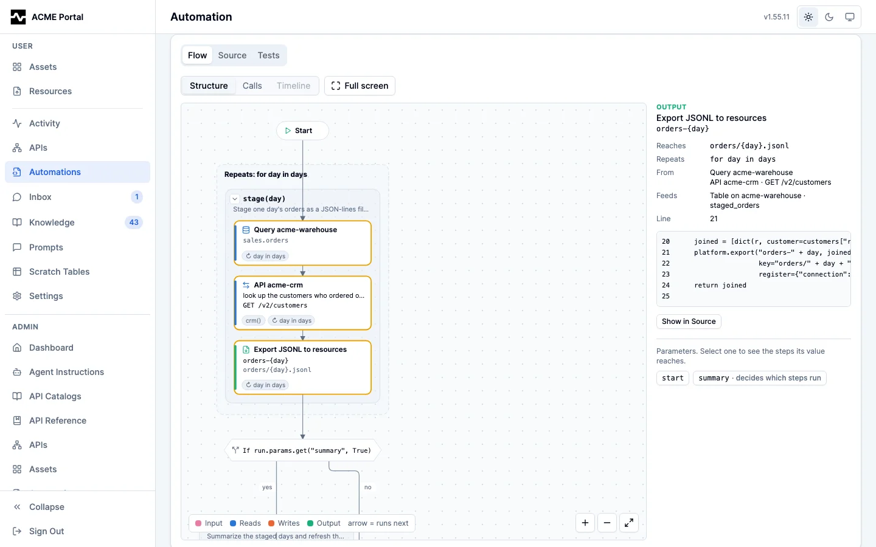
Task: Open Agent Instructions
Action: point(77,372)
